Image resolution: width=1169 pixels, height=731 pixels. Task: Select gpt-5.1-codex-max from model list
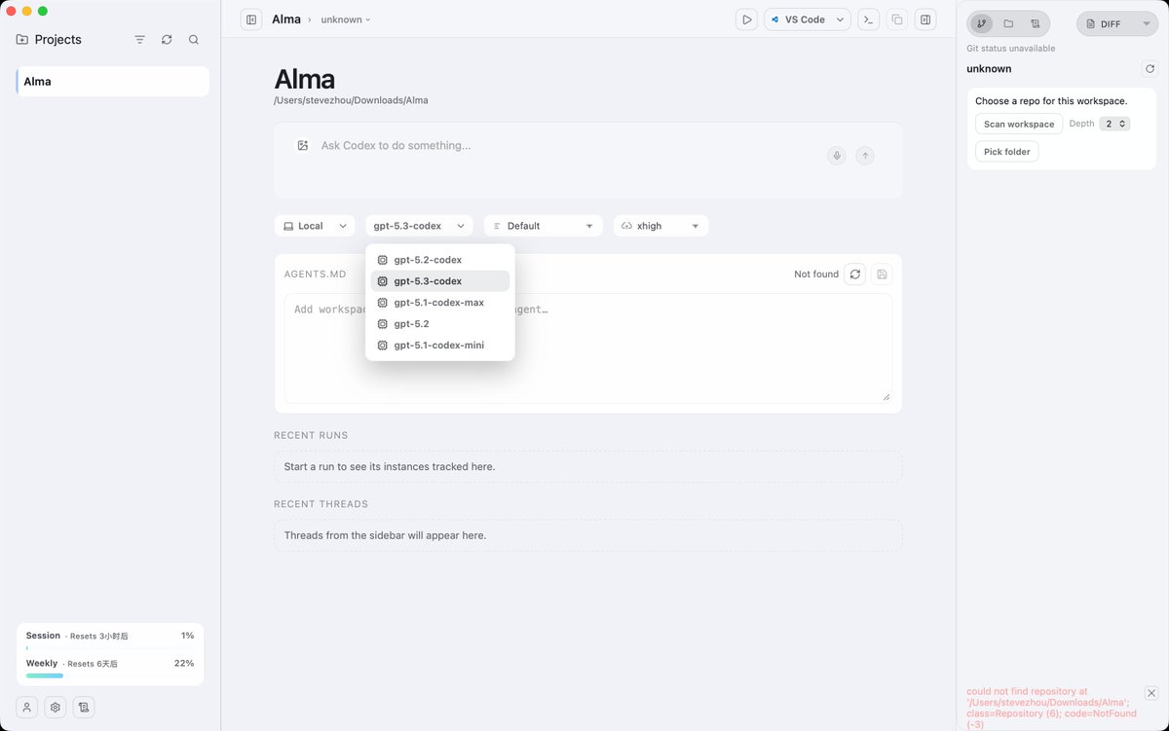coord(439,303)
